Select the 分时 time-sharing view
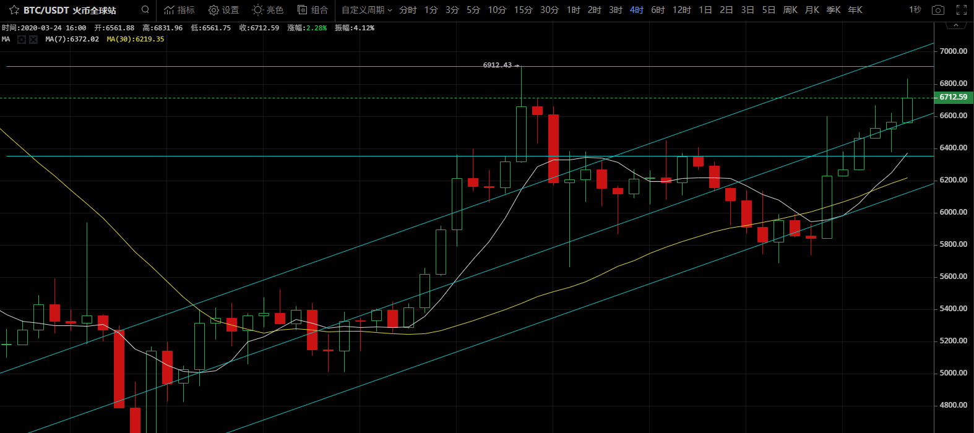 pyautogui.click(x=408, y=10)
